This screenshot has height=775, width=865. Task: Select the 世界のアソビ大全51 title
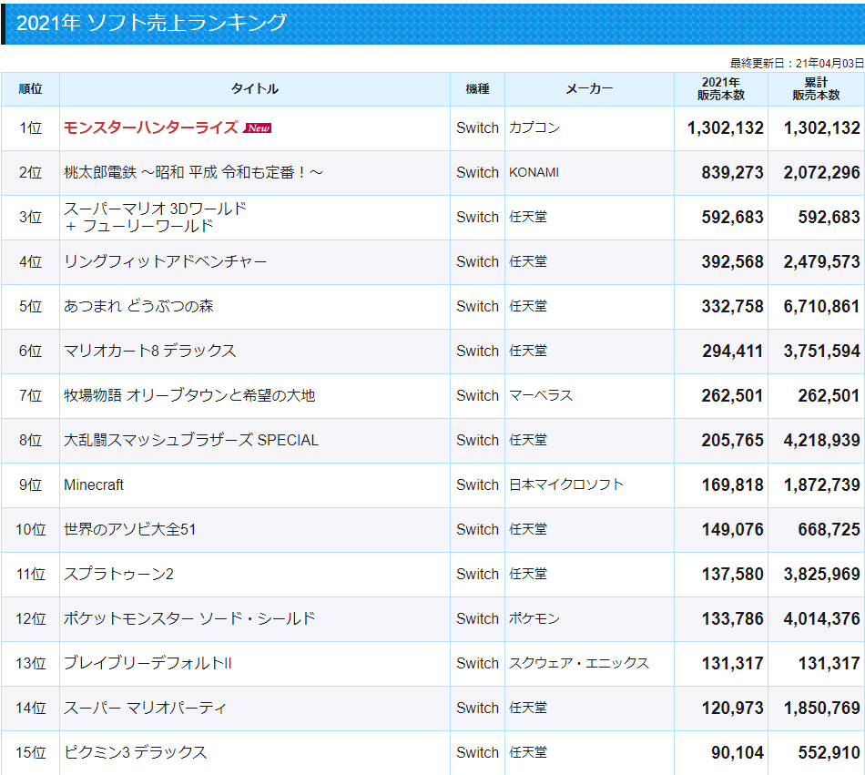[x=130, y=529]
